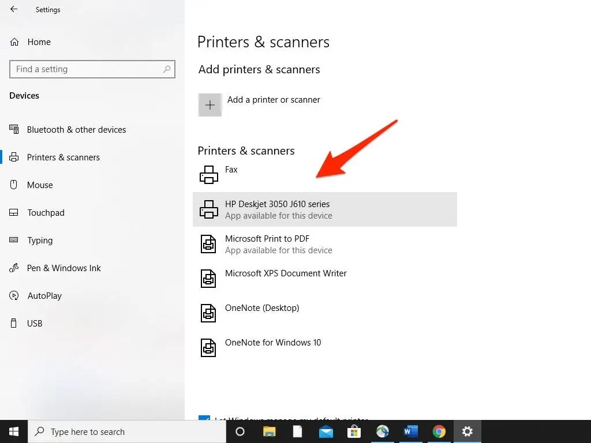Click the Fax printer icon
Viewport: 591px width, 443px height.
(x=209, y=175)
